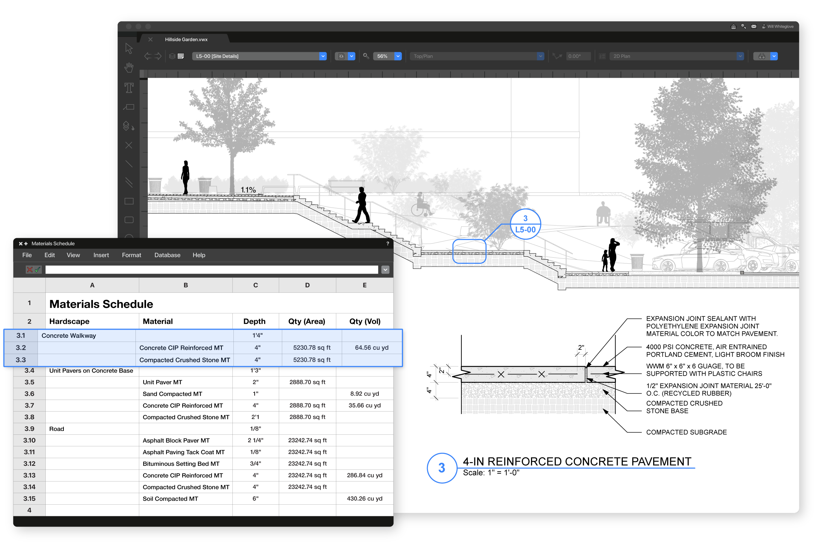Expand the formula bar dropdown arrow
819x546 pixels.
[x=385, y=270]
